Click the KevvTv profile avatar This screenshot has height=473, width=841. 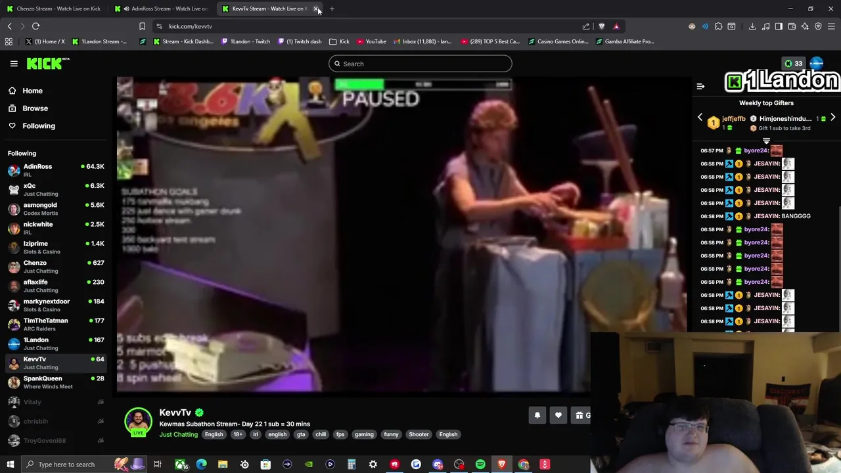pyautogui.click(x=139, y=422)
